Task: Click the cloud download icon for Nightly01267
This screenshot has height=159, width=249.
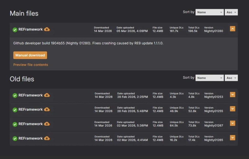Action: [47, 124]
